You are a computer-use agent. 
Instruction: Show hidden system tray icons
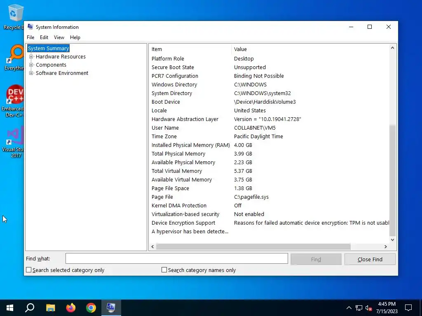tap(349, 308)
